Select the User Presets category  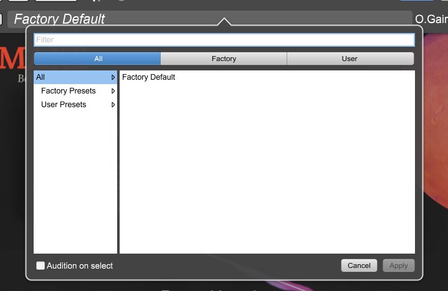point(64,105)
